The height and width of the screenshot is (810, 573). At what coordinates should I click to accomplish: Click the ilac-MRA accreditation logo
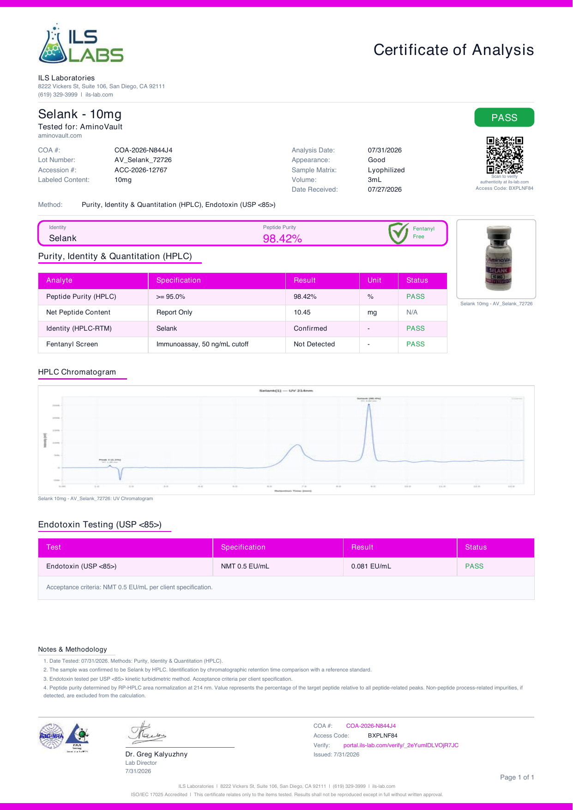[51, 736]
